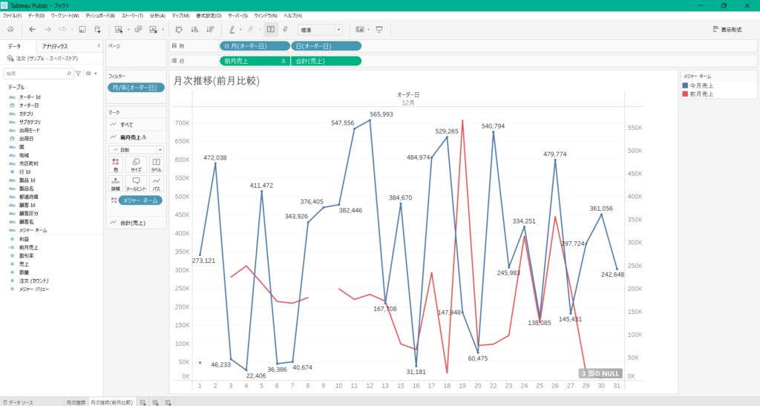Toggle the Show Mark Labels toolbar button
This screenshot has height=406, width=760.
(x=270, y=30)
